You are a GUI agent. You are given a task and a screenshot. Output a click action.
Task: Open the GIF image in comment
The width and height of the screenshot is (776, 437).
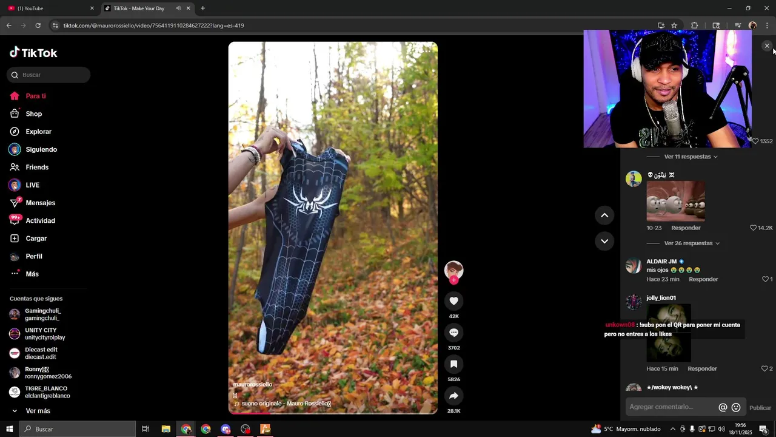(675, 201)
